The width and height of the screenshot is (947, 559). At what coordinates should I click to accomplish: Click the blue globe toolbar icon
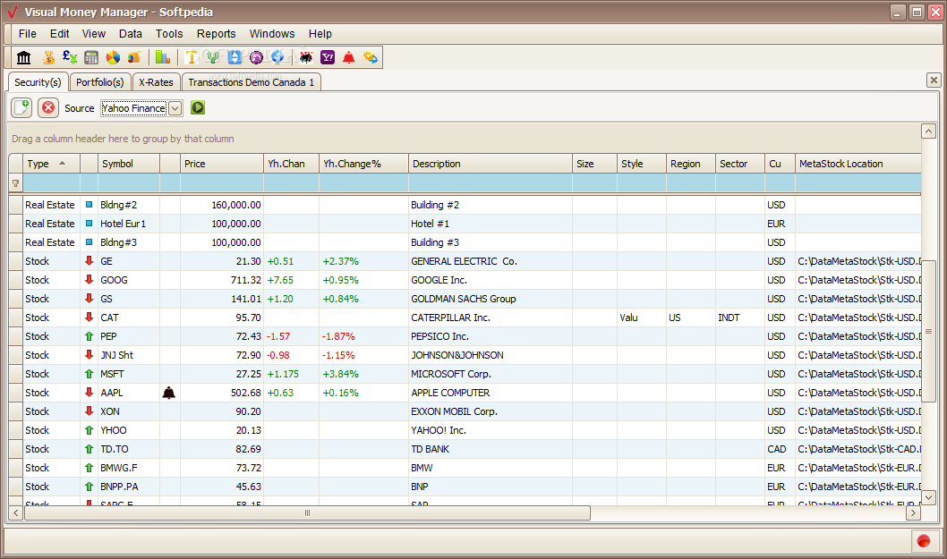tap(277, 57)
